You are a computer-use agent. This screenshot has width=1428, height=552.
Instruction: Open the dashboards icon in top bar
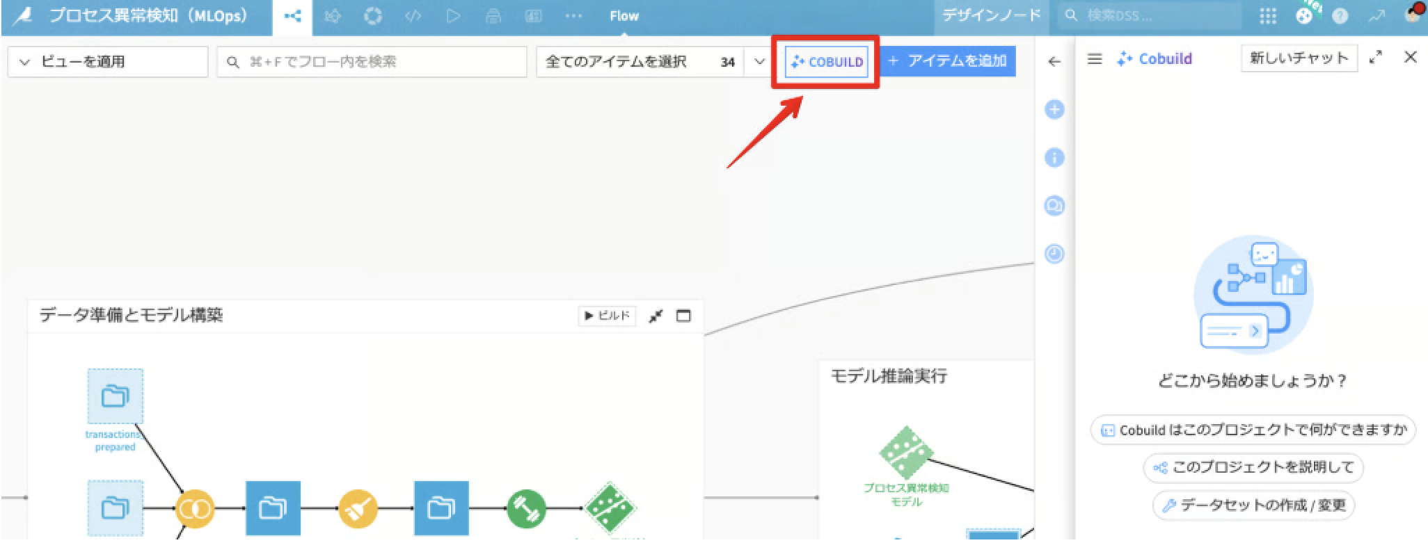click(x=534, y=16)
